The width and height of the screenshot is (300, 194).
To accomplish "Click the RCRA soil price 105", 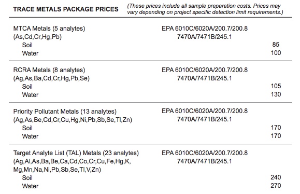I will [x=276, y=86].
